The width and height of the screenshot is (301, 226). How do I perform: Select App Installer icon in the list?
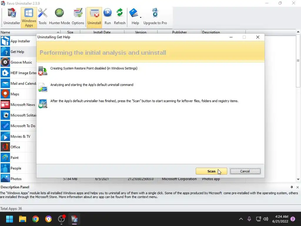tap(5, 41)
